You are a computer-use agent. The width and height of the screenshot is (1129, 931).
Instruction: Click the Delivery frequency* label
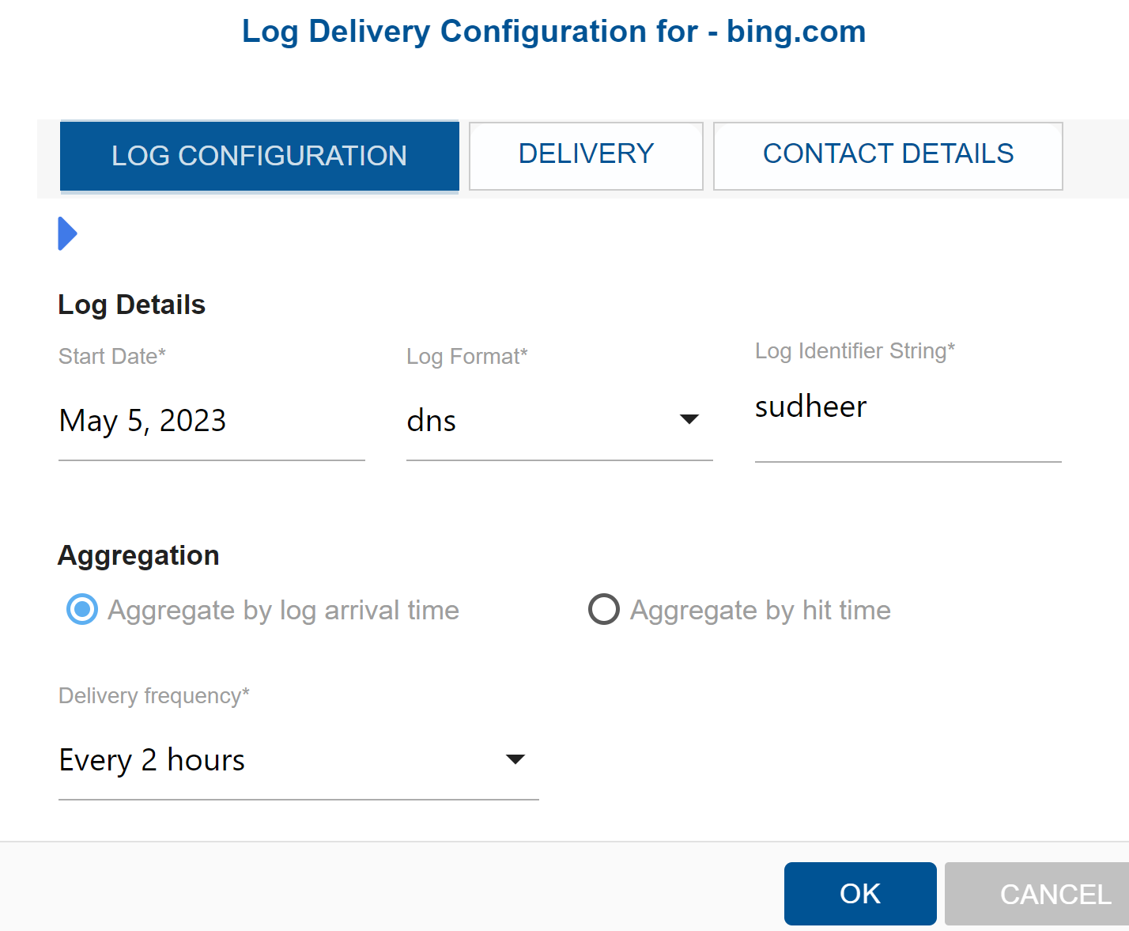click(x=154, y=696)
